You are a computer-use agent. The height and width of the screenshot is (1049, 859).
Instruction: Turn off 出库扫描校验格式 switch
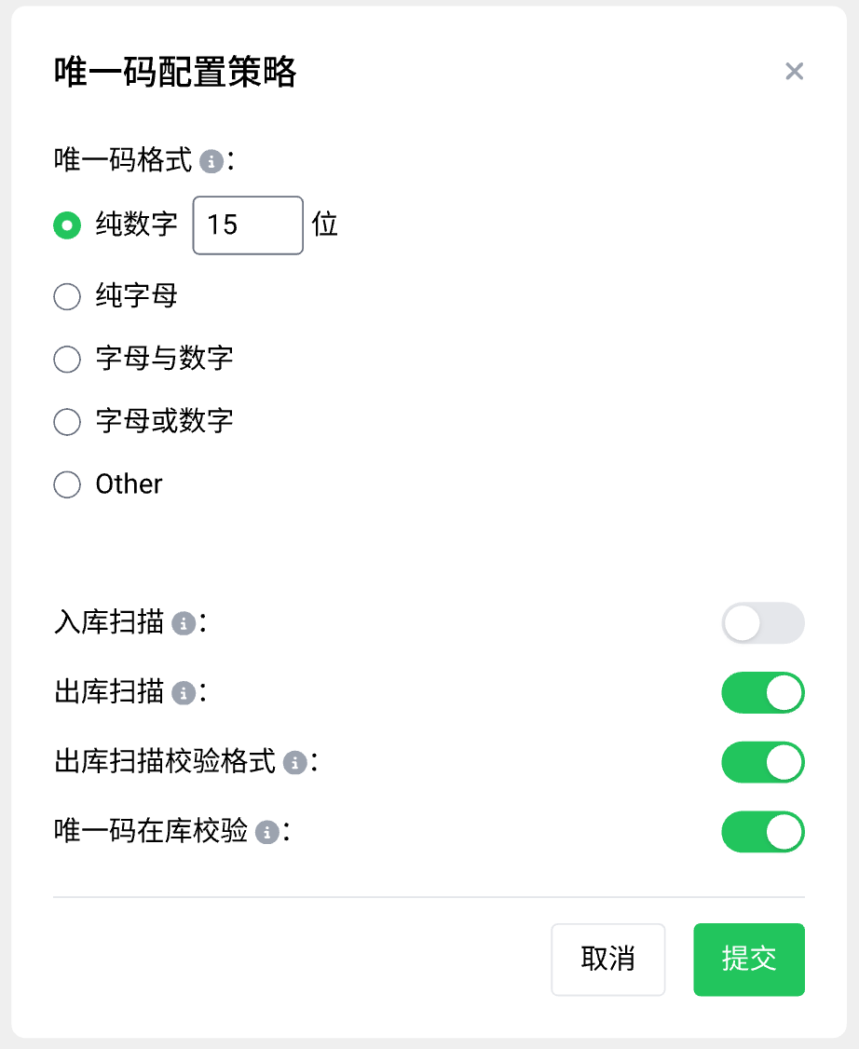pos(762,763)
